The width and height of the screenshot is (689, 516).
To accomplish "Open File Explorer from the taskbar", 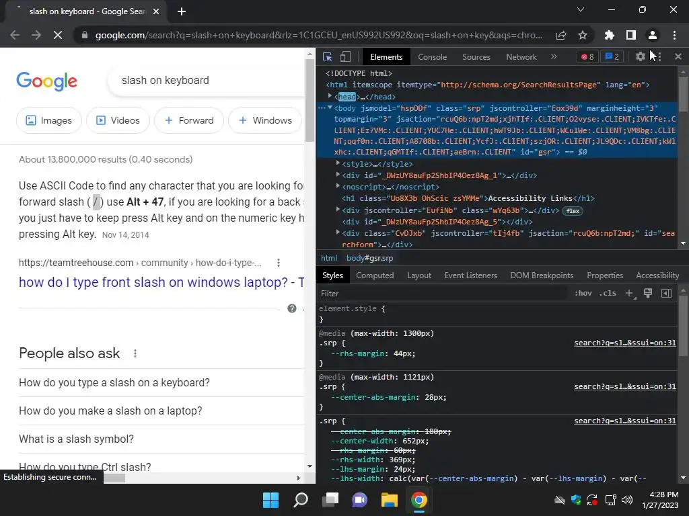I will click(389, 500).
